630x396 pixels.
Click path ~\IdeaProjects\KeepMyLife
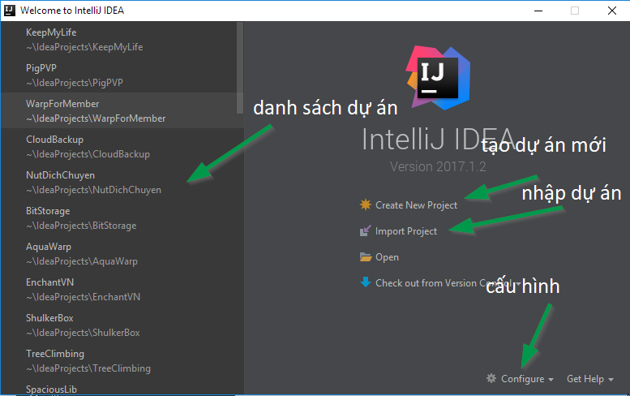click(84, 47)
